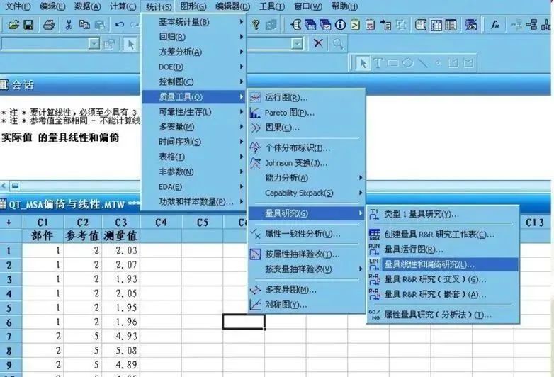Select the rectangle drawing tool
554x377 pixels.
392,63
